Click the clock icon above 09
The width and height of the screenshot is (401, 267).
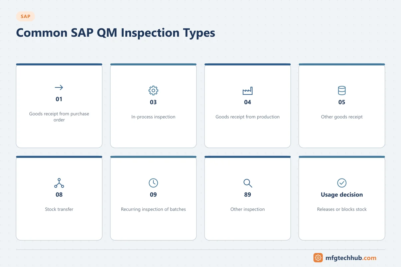pos(153,183)
